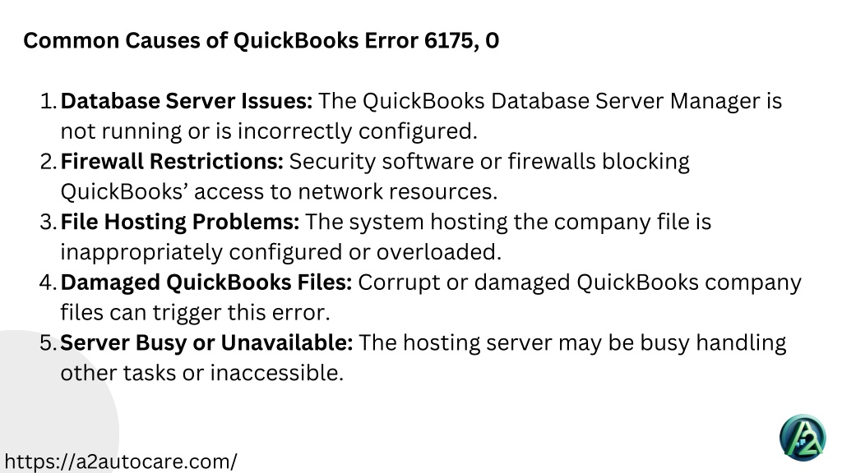This screenshot has width=842, height=473.
Task: Select the Database Server Issues heading
Action: (x=187, y=101)
